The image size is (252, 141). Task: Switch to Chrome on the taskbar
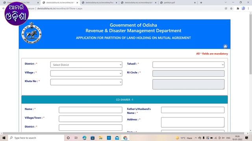125,138
